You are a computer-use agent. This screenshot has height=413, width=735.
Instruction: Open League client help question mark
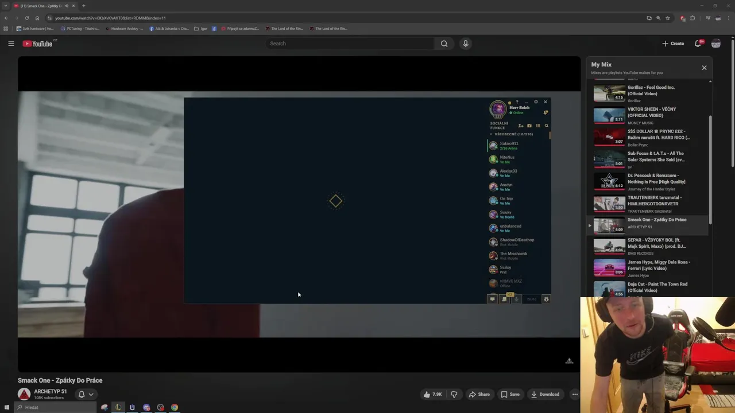click(x=517, y=102)
